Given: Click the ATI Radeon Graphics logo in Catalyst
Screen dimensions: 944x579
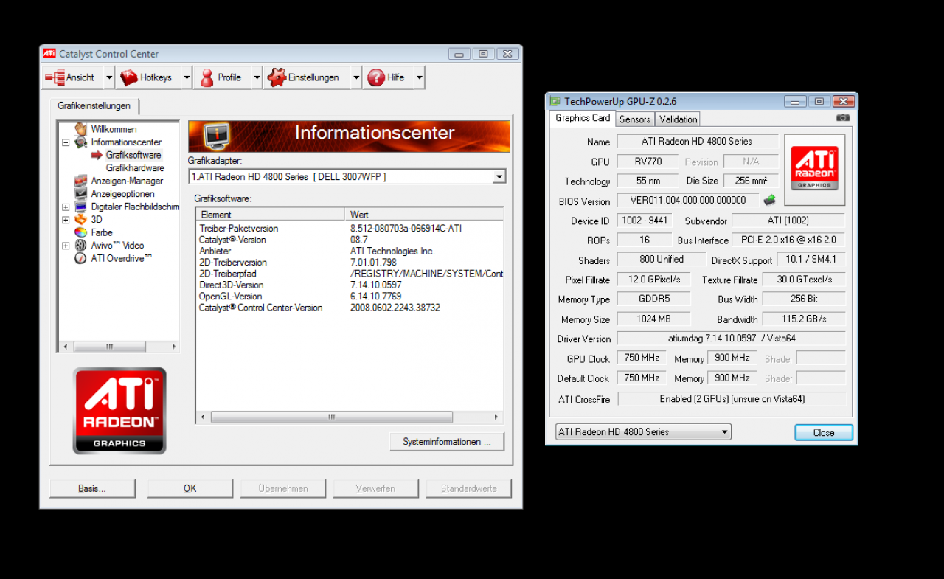Looking at the screenshot, I should coord(119,411).
